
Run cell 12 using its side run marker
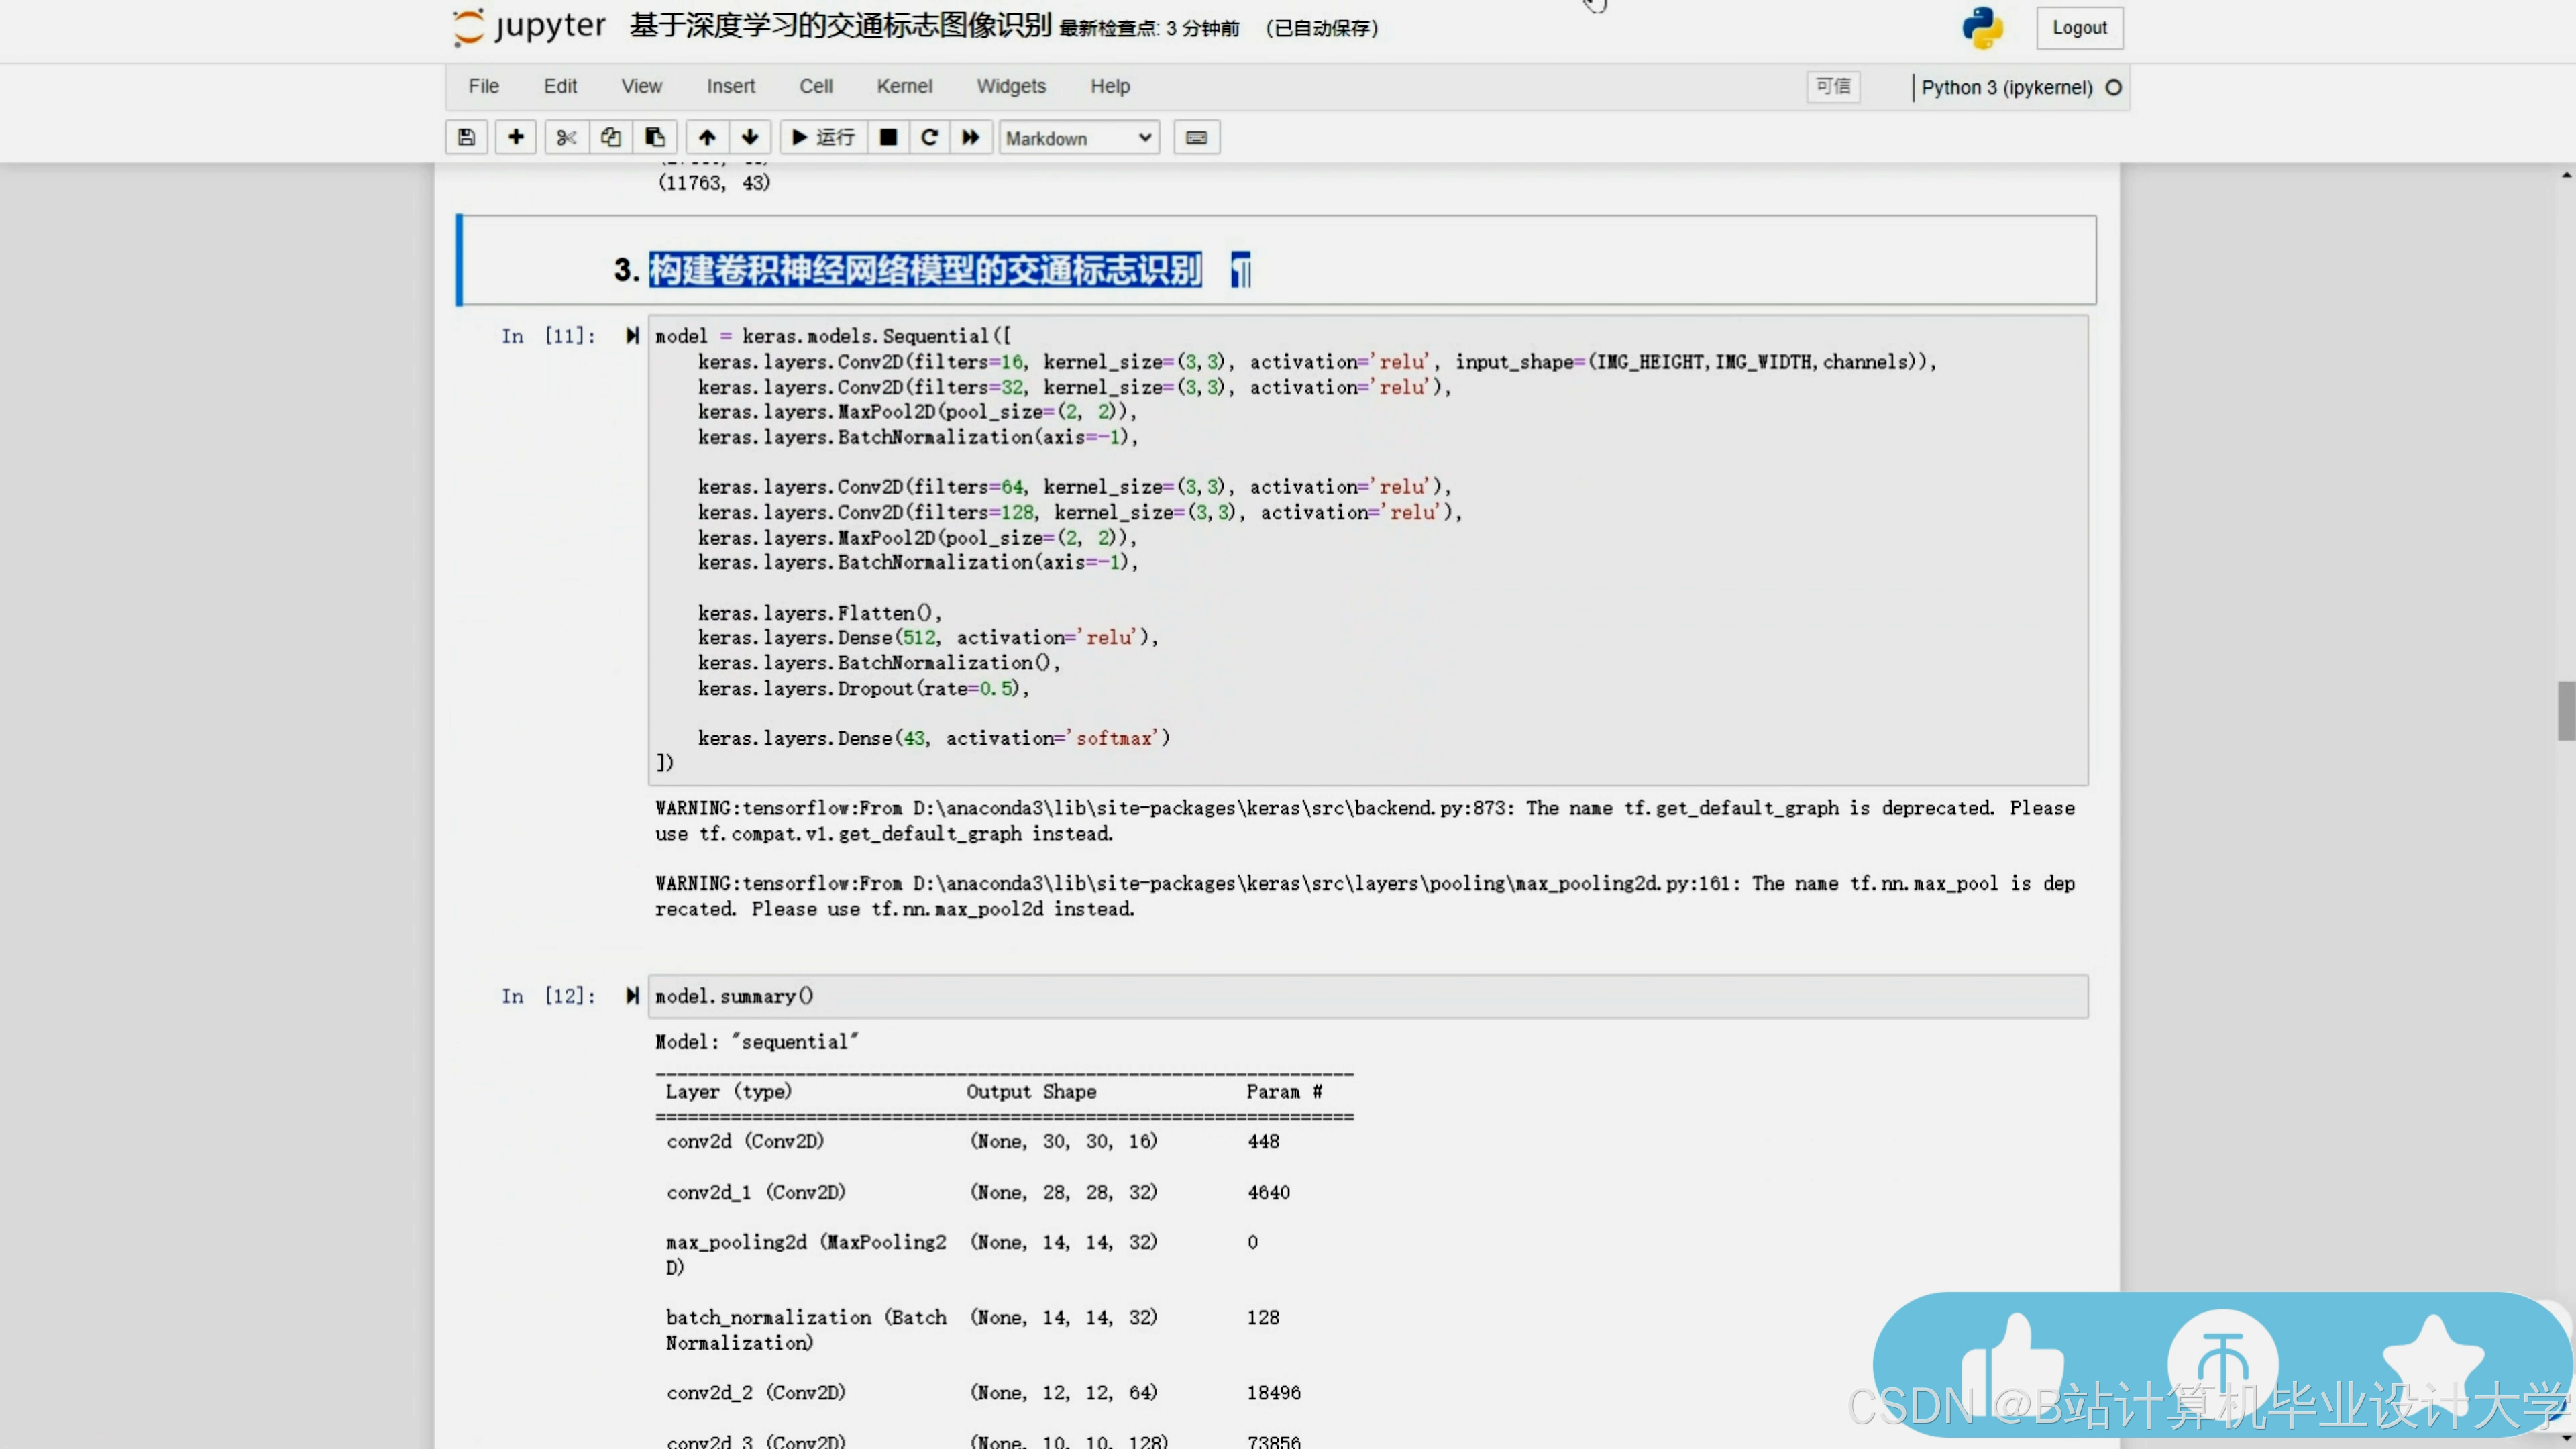tap(632, 996)
